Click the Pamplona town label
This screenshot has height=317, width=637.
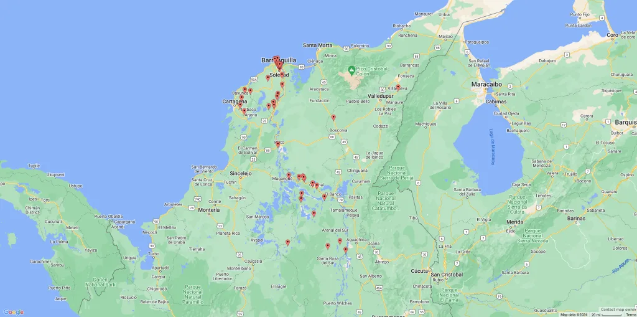[419, 302]
